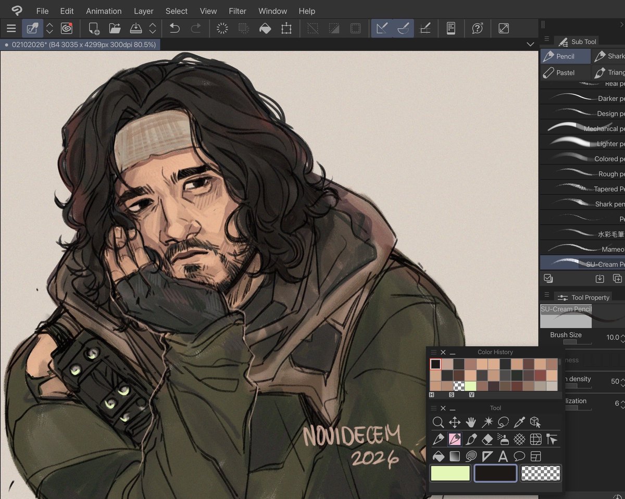The image size is (625, 499).
Task: Select the transparent color swatch
Action: click(x=541, y=473)
